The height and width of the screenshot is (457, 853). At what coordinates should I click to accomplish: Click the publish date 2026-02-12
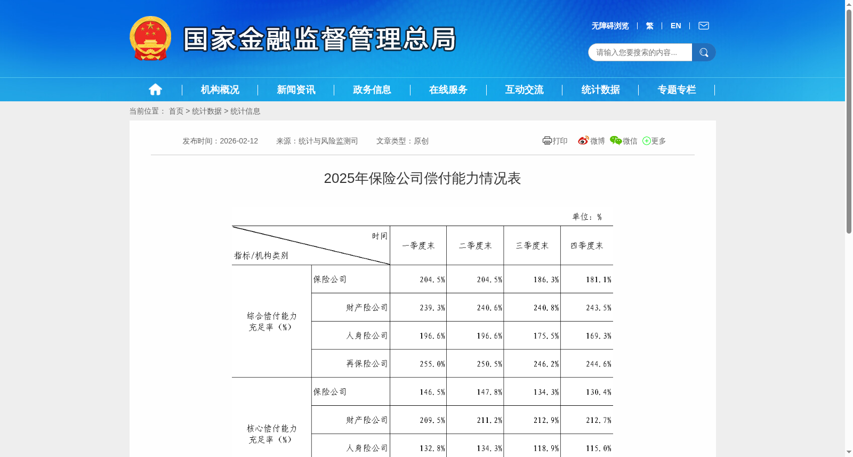239,141
